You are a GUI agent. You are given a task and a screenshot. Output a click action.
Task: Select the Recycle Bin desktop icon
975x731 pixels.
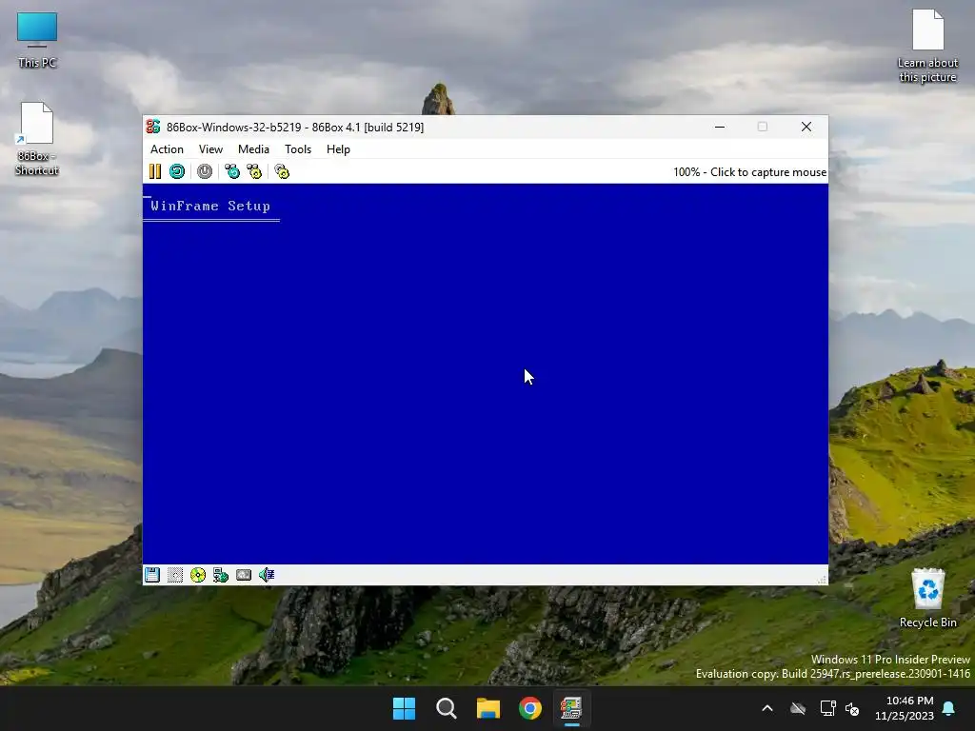pos(927,598)
